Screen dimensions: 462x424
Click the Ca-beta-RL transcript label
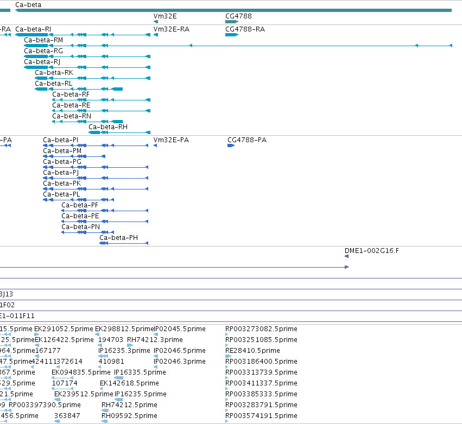point(54,84)
